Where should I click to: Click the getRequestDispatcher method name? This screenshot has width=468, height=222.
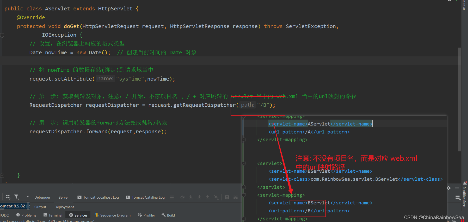click(x=205, y=105)
